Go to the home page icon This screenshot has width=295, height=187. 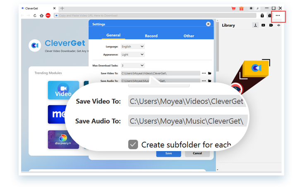pos(41,16)
